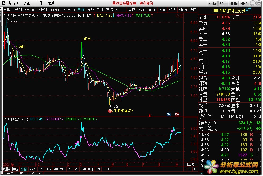Add stock with +自选 button
Image resolution: width=263 pixels, height=176 pixels.
click(183, 10)
